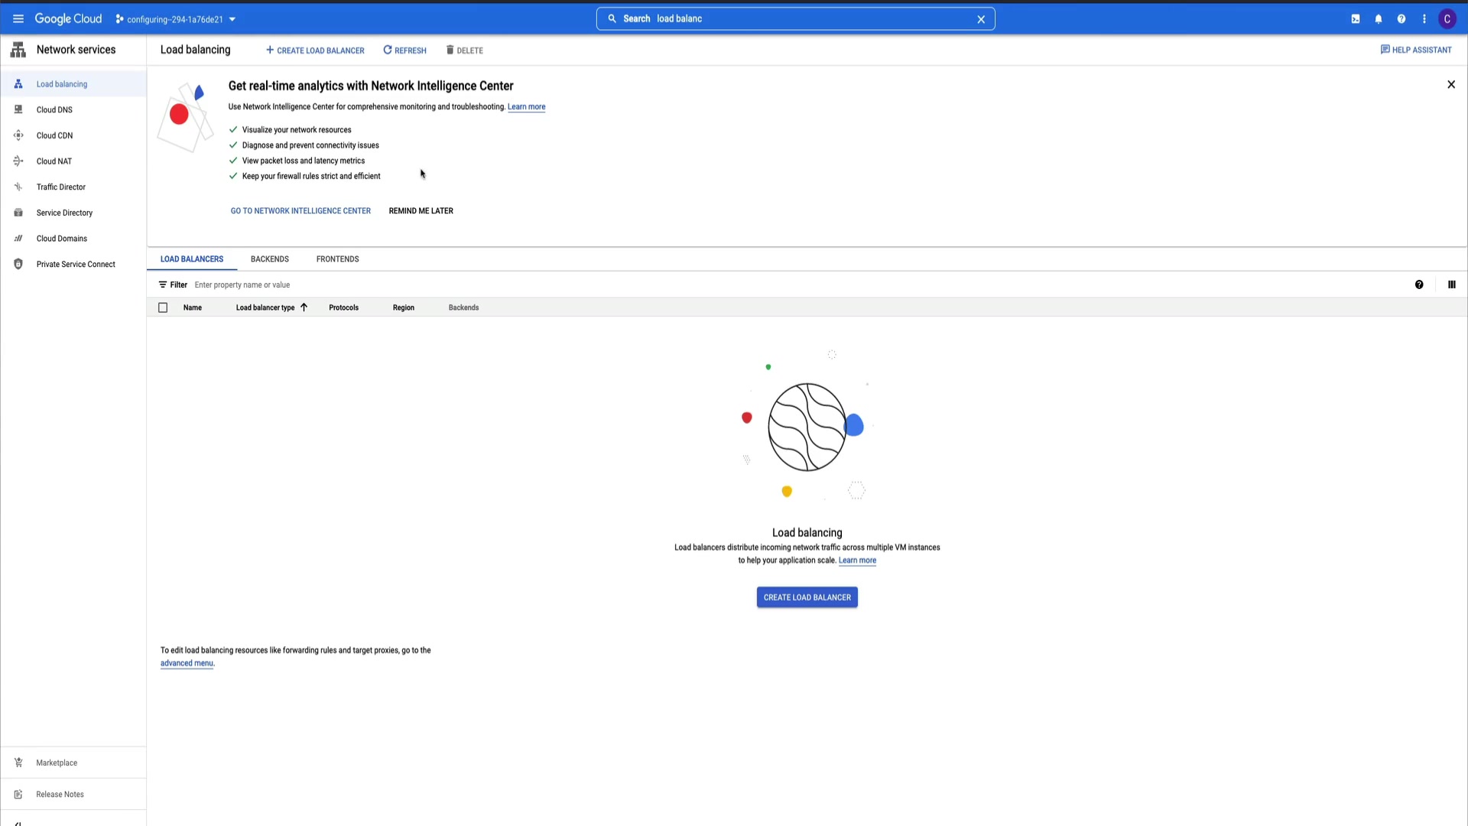
Task: Open the advanced menu link
Action: click(x=187, y=664)
